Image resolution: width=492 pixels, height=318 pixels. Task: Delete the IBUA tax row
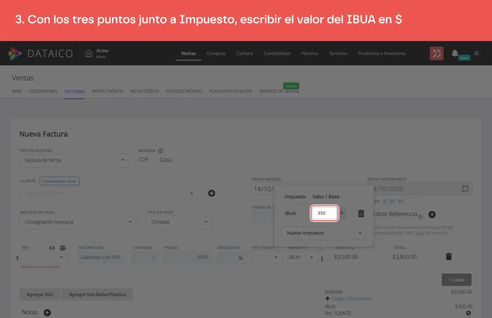tap(361, 213)
